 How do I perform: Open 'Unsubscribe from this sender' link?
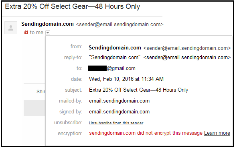point(116,123)
